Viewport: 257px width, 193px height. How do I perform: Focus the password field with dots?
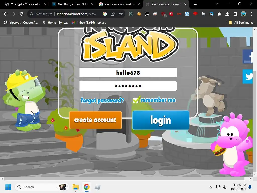coord(128,86)
